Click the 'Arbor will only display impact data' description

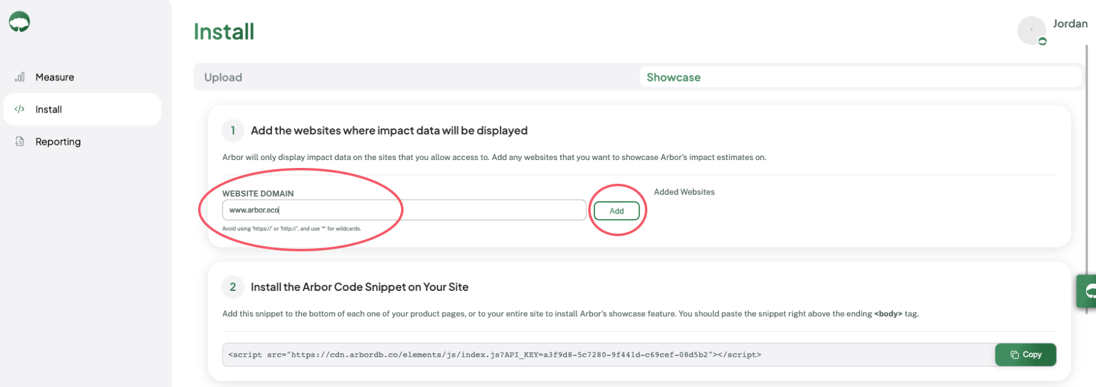[x=494, y=157]
